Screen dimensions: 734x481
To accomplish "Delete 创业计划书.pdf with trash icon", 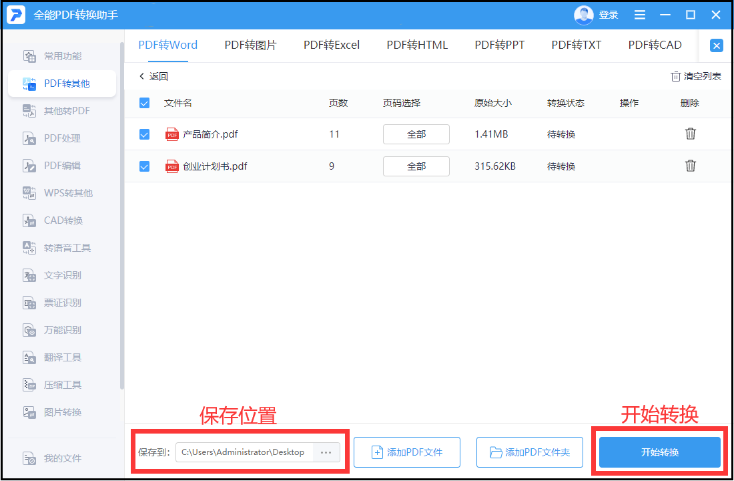I will pyautogui.click(x=691, y=166).
